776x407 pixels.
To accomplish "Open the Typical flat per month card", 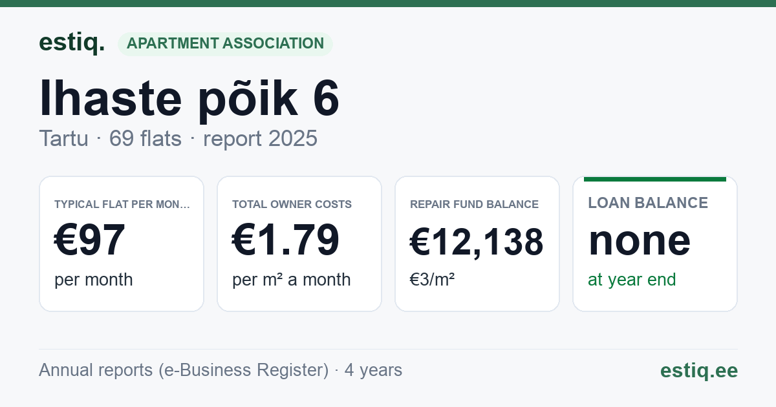I will (122, 244).
